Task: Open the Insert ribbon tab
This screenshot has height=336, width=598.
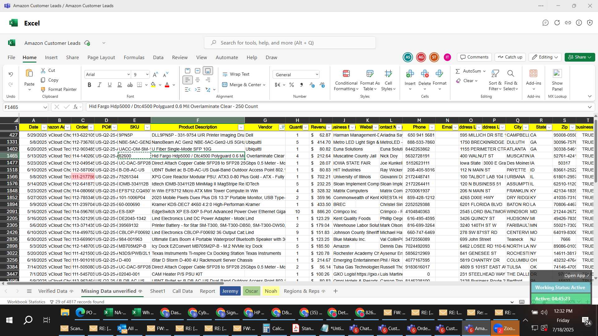Action: tap(51, 57)
